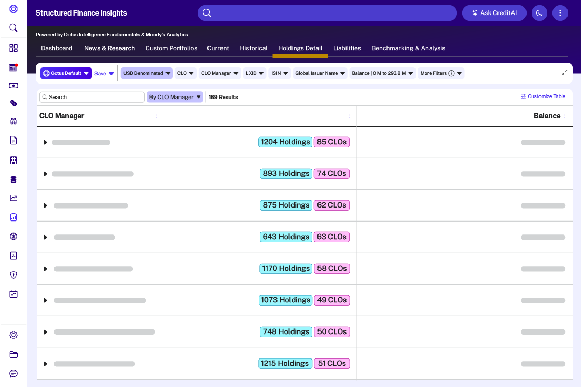
Task: Switch to Benchmarking & Analysis tab
Action: click(408, 48)
